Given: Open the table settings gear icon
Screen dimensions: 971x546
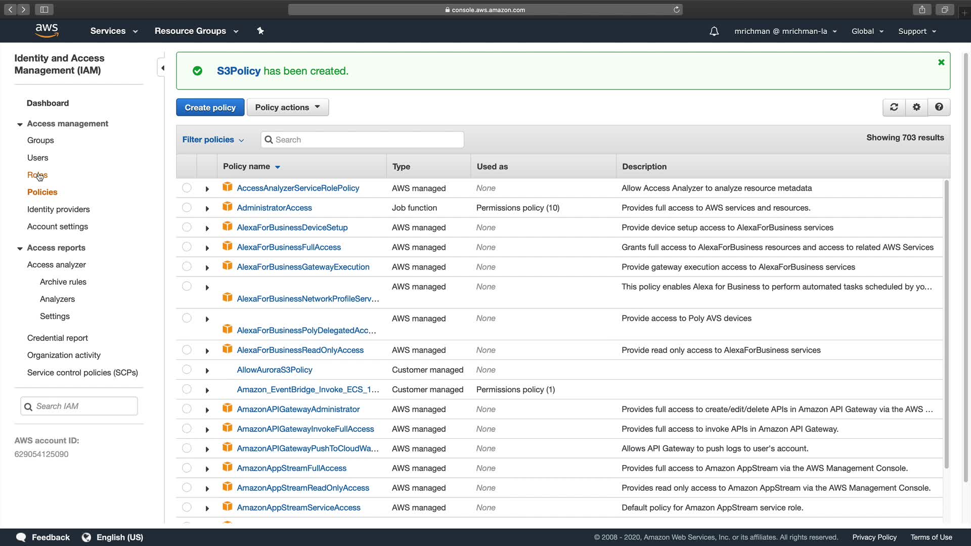Looking at the screenshot, I should [x=916, y=107].
